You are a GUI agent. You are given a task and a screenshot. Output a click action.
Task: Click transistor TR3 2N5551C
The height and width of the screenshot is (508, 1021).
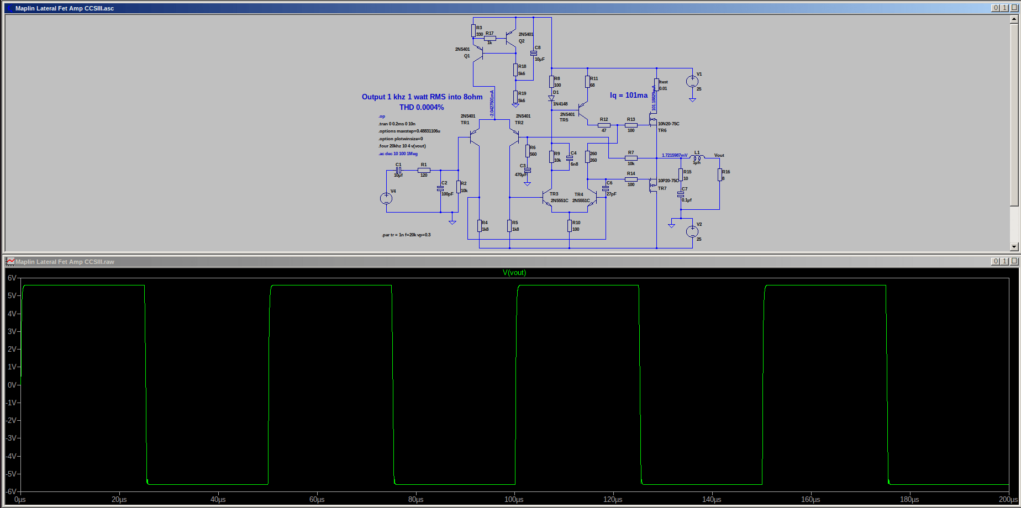pyautogui.click(x=547, y=198)
